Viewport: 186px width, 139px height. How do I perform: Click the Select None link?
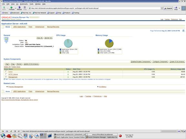16,67
